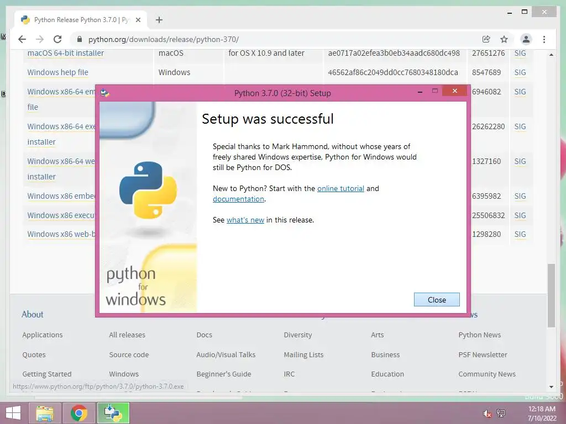Open Source code footer link

coord(129,354)
